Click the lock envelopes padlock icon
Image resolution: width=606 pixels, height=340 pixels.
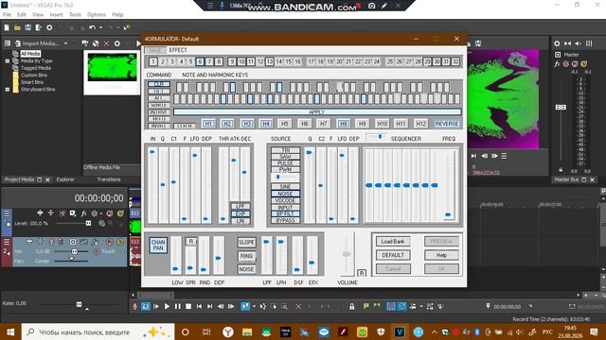(x=351, y=306)
